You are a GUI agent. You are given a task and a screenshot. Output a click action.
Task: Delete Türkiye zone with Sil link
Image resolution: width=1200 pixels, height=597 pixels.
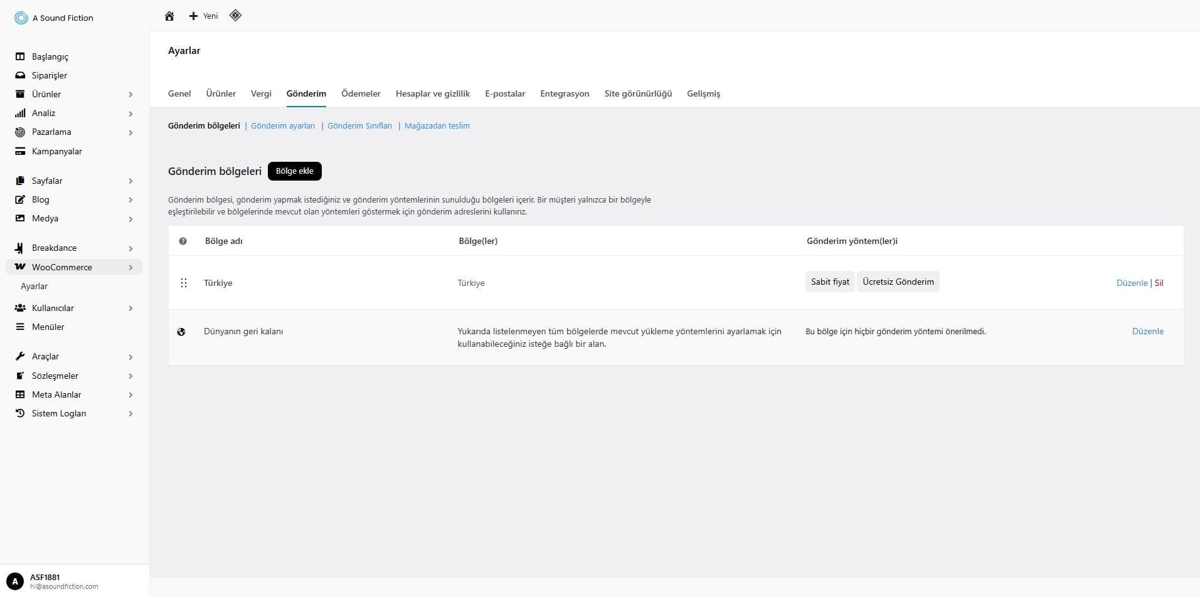pos(1159,283)
